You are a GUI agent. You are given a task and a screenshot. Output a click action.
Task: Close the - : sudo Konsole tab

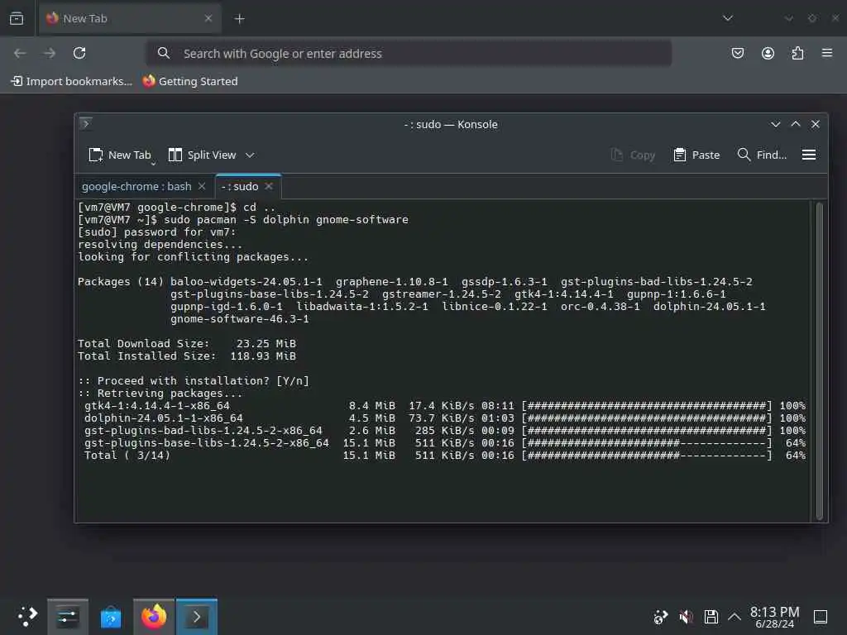pyautogui.click(x=269, y=186)
